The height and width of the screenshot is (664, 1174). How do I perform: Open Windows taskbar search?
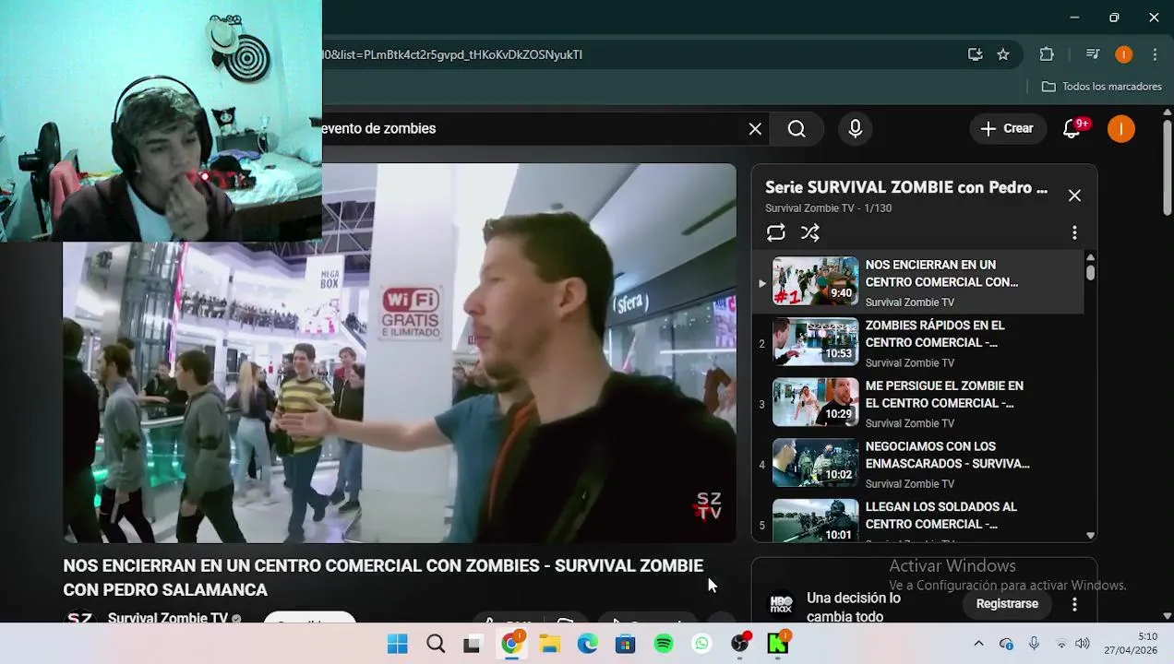tap(436, 644)
